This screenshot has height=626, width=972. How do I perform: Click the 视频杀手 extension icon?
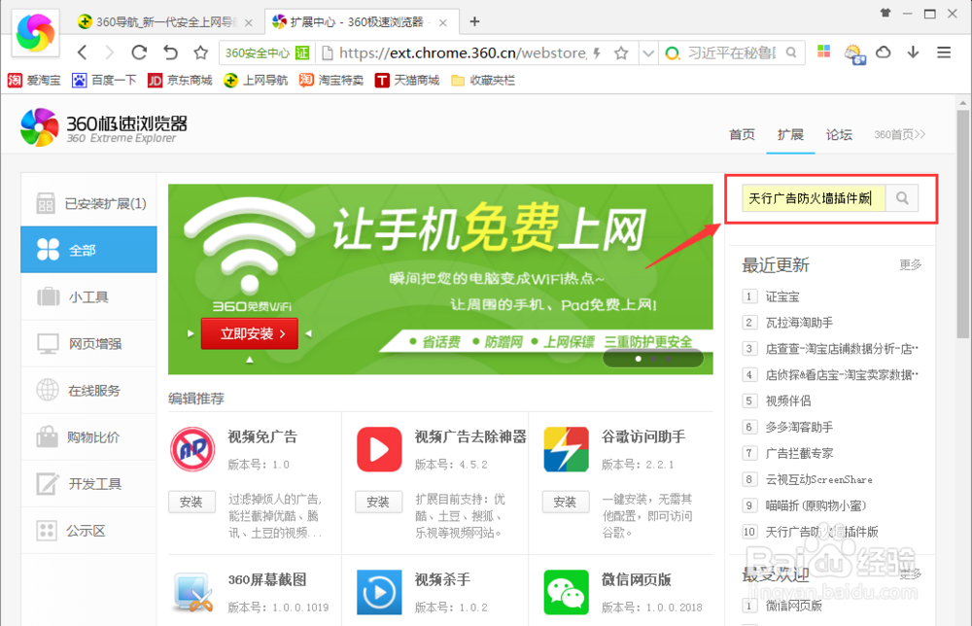(379, 593)
